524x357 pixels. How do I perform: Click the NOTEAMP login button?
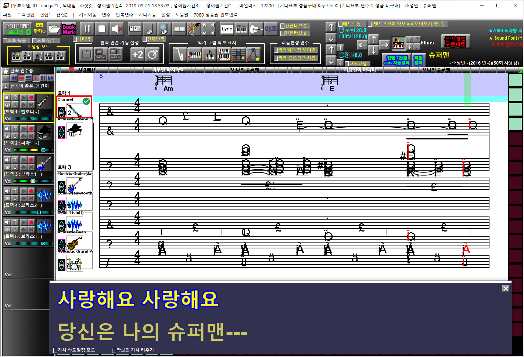pos(17,29)
